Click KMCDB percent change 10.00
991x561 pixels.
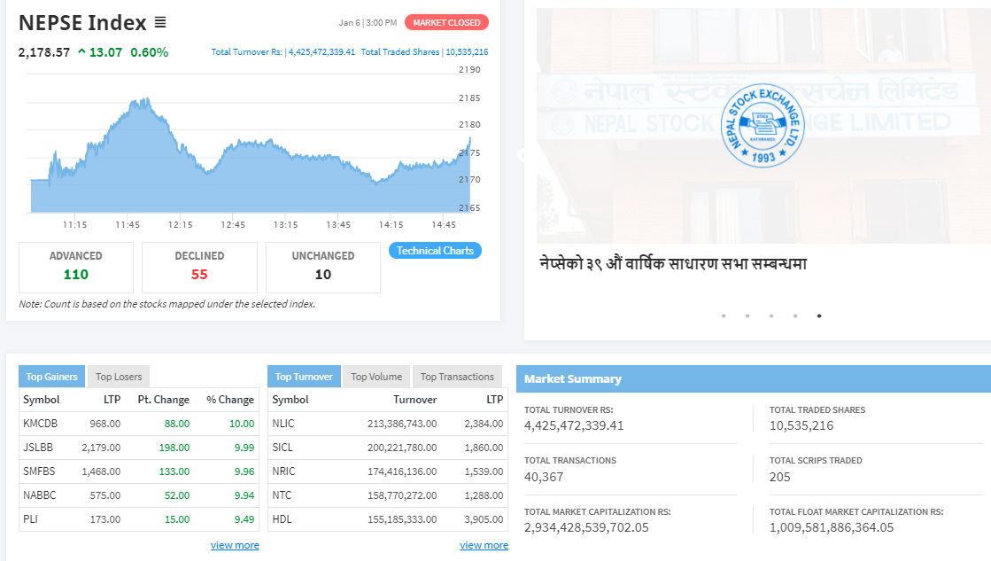(242, 424)
